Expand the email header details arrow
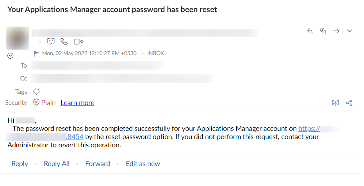 point(11,56)
